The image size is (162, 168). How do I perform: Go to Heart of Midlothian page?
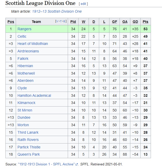[33, 44]
